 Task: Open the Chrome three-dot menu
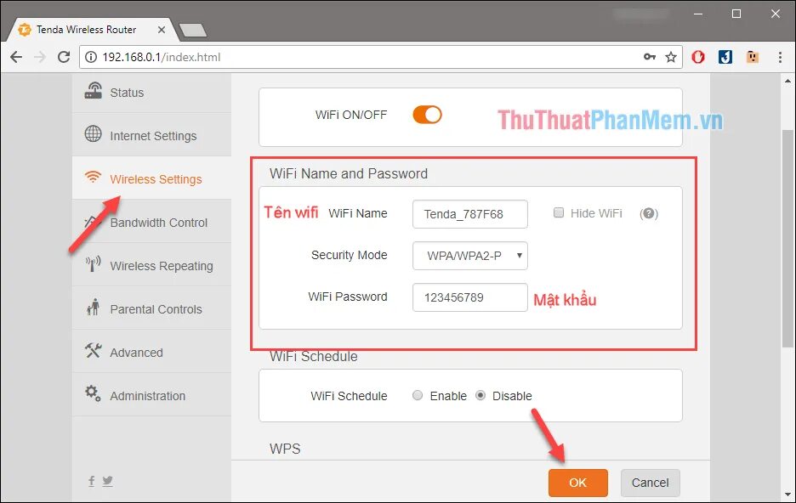pos(780,57)
